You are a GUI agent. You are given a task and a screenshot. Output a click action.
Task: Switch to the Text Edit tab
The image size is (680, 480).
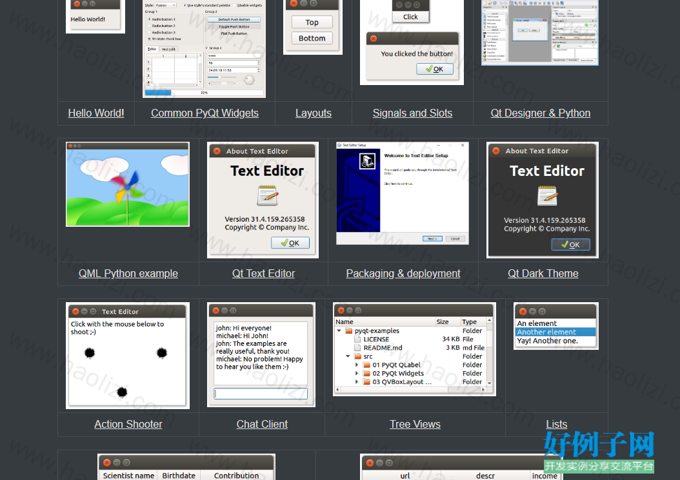168,49
